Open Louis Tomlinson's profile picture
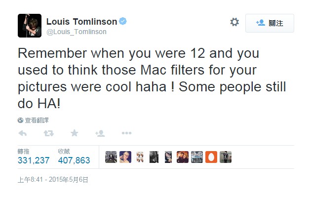The image size is (310, 197). (30, 26)
